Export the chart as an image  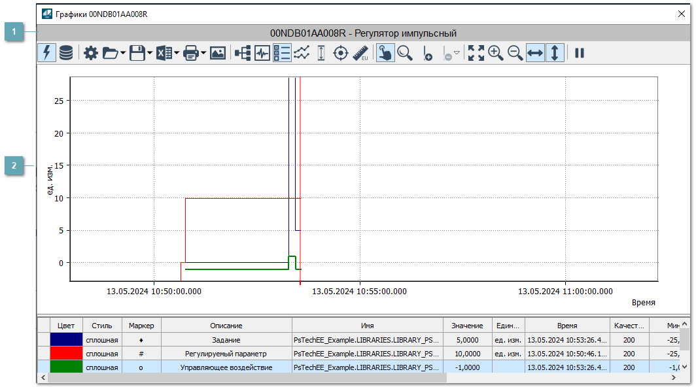(x=218, y=54)
